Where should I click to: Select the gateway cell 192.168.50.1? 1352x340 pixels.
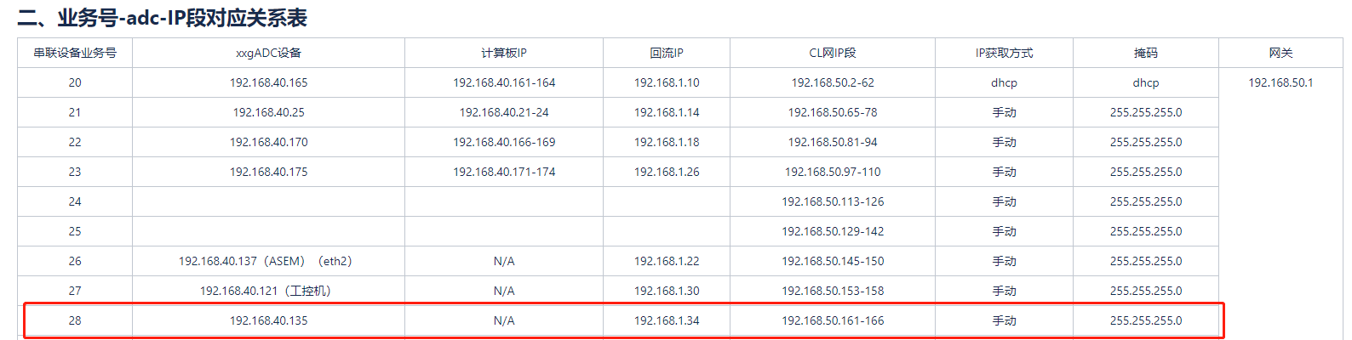(x=1280, y=82)
